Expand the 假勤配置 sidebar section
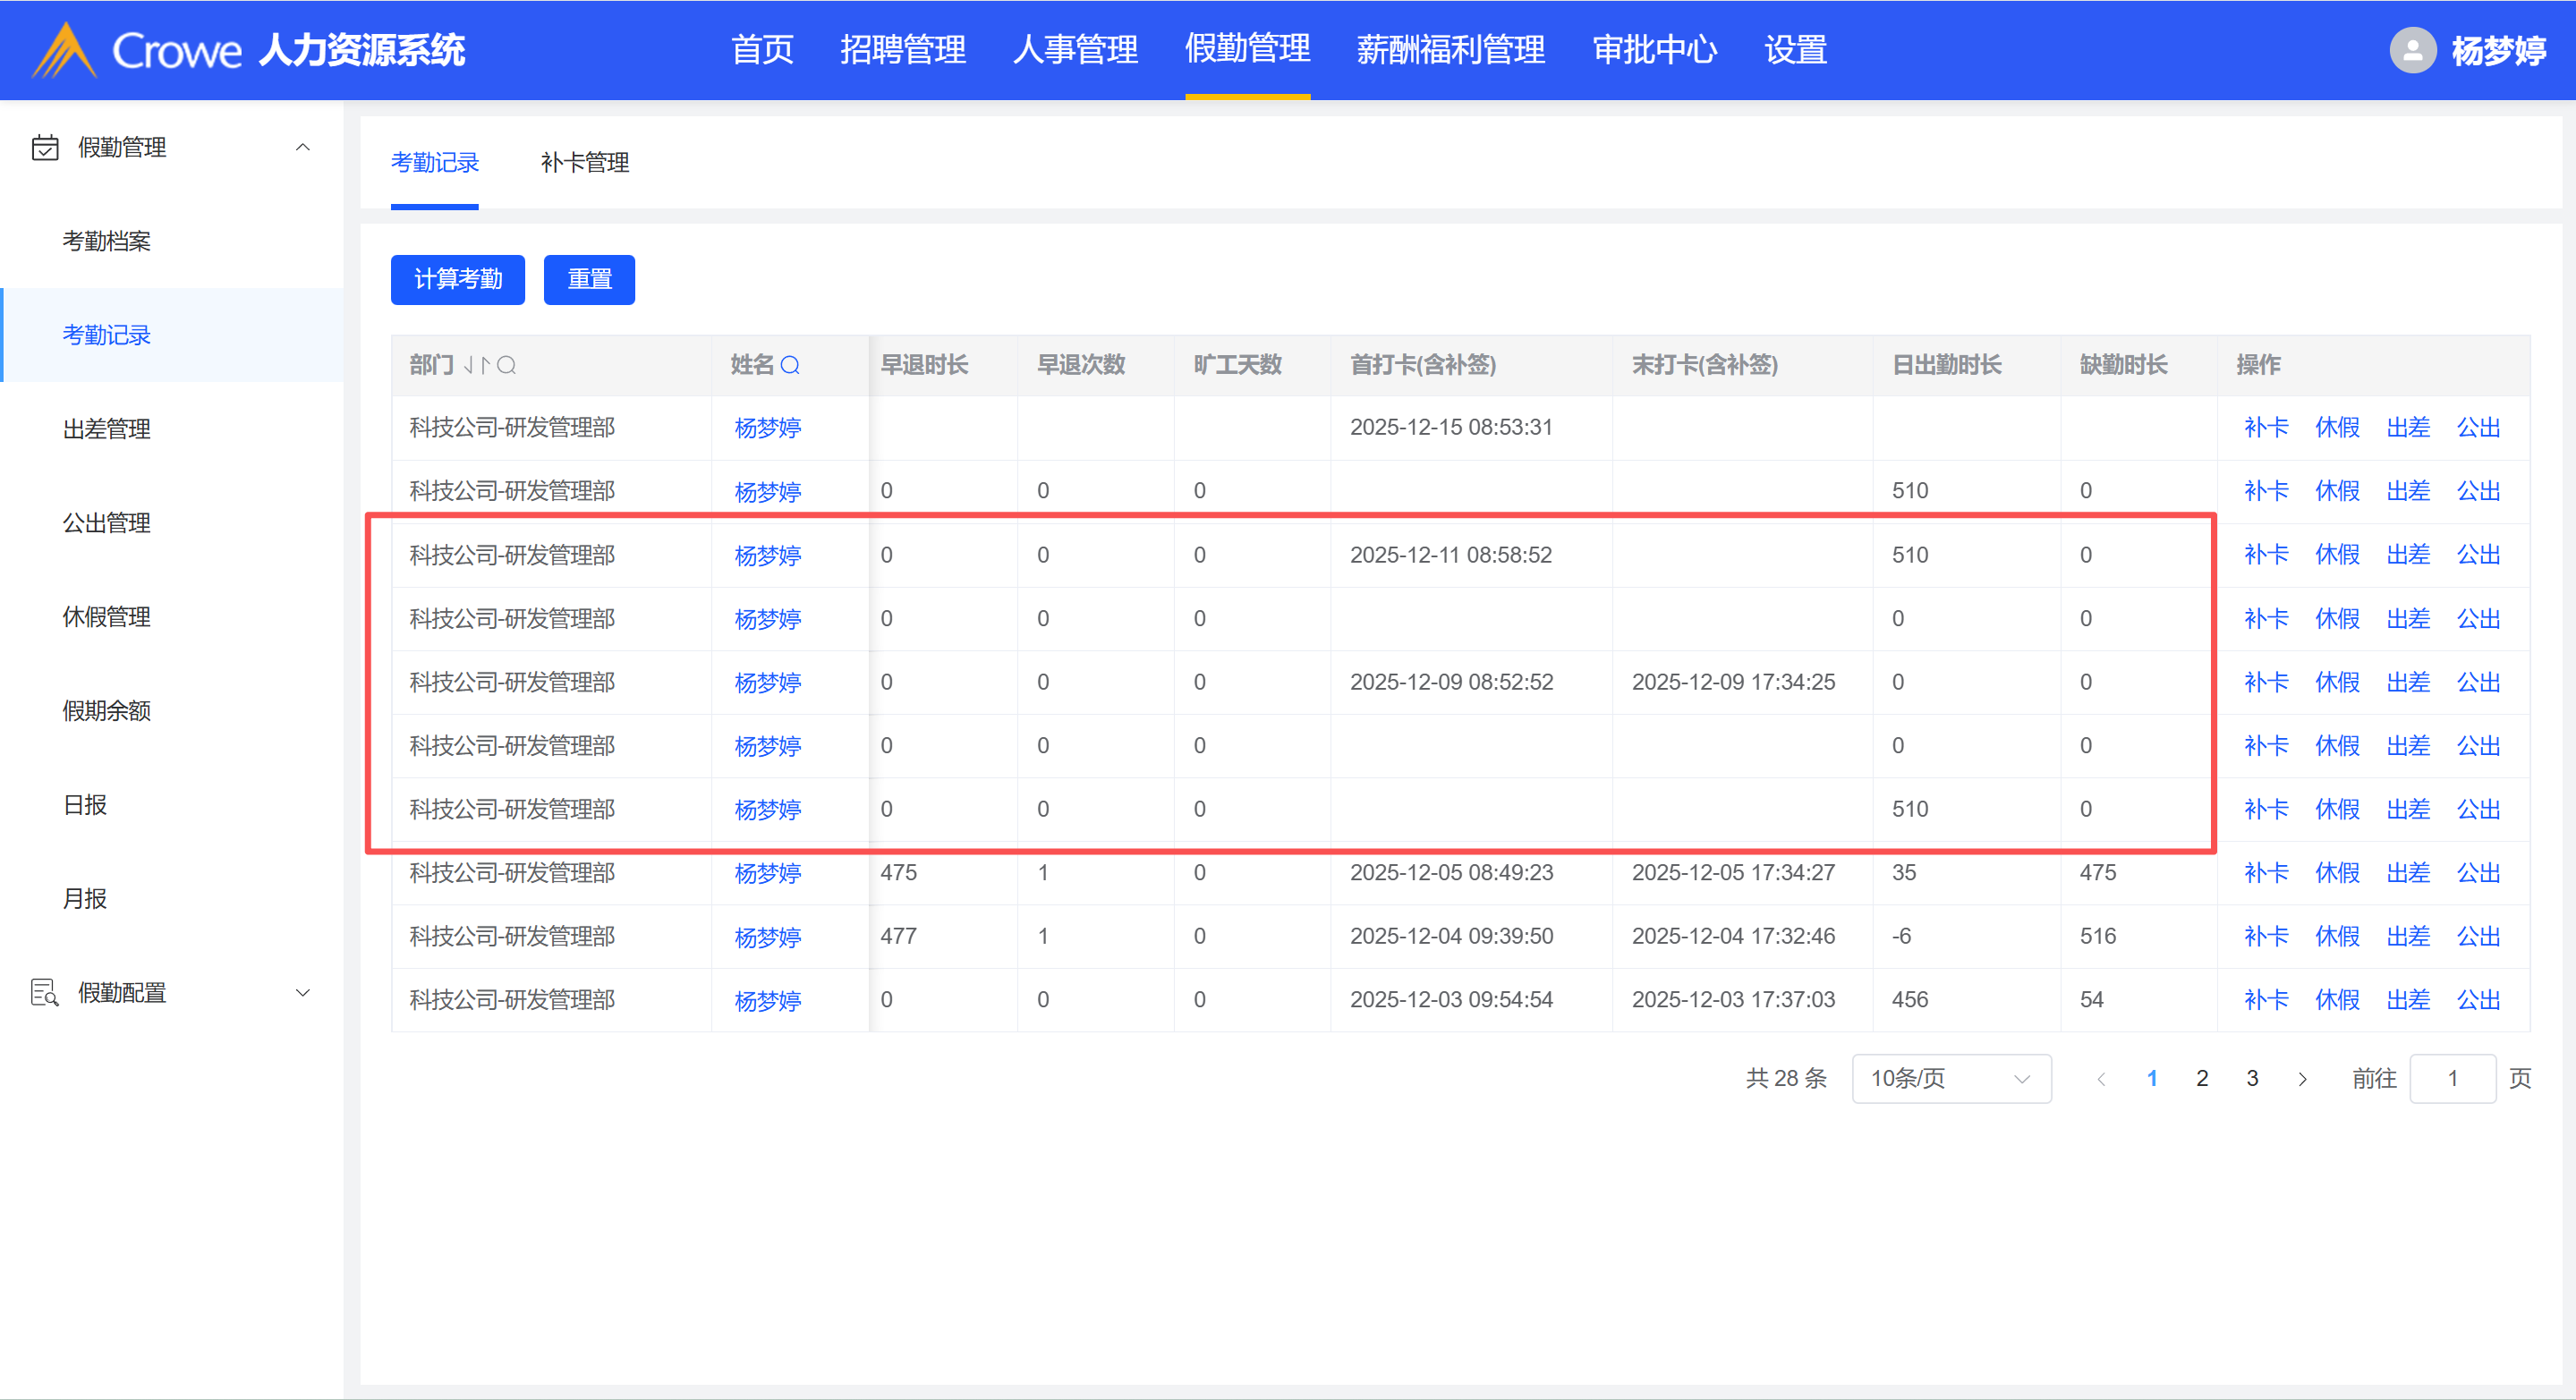Screen dimensions: 2576x1400 pyautogui.click(x=302, y=993)
